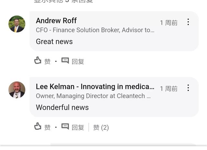Click 回复 text under Andrew Roff's comment

click(78, 62)
